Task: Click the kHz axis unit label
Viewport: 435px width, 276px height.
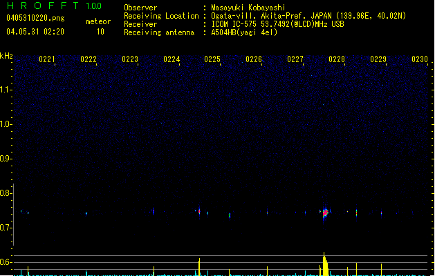Action: click(x=6, y=56)
